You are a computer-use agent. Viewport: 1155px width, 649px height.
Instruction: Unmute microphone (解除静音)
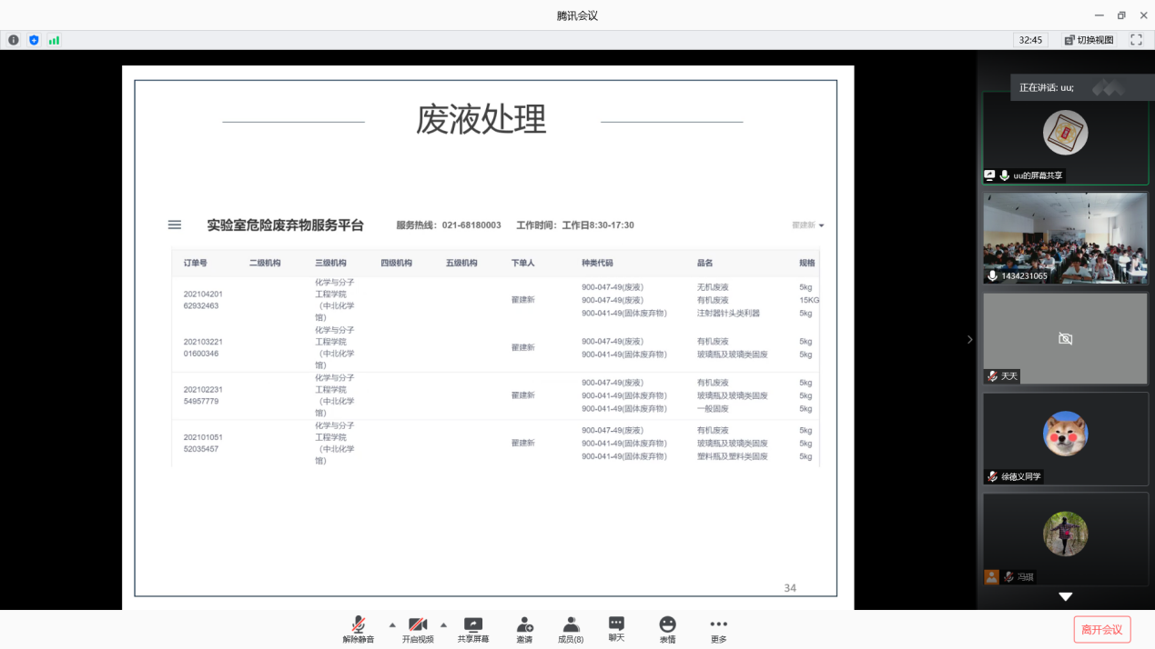(359, 629)
